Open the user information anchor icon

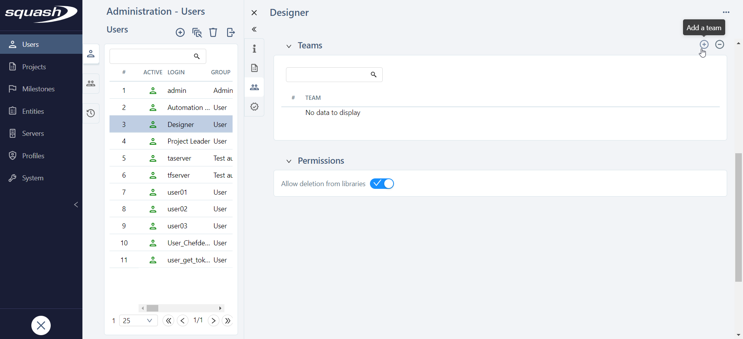click(x=254, y=49)
